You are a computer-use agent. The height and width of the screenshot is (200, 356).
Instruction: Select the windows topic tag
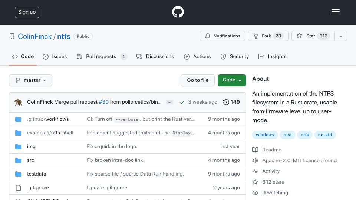point(265,135)
